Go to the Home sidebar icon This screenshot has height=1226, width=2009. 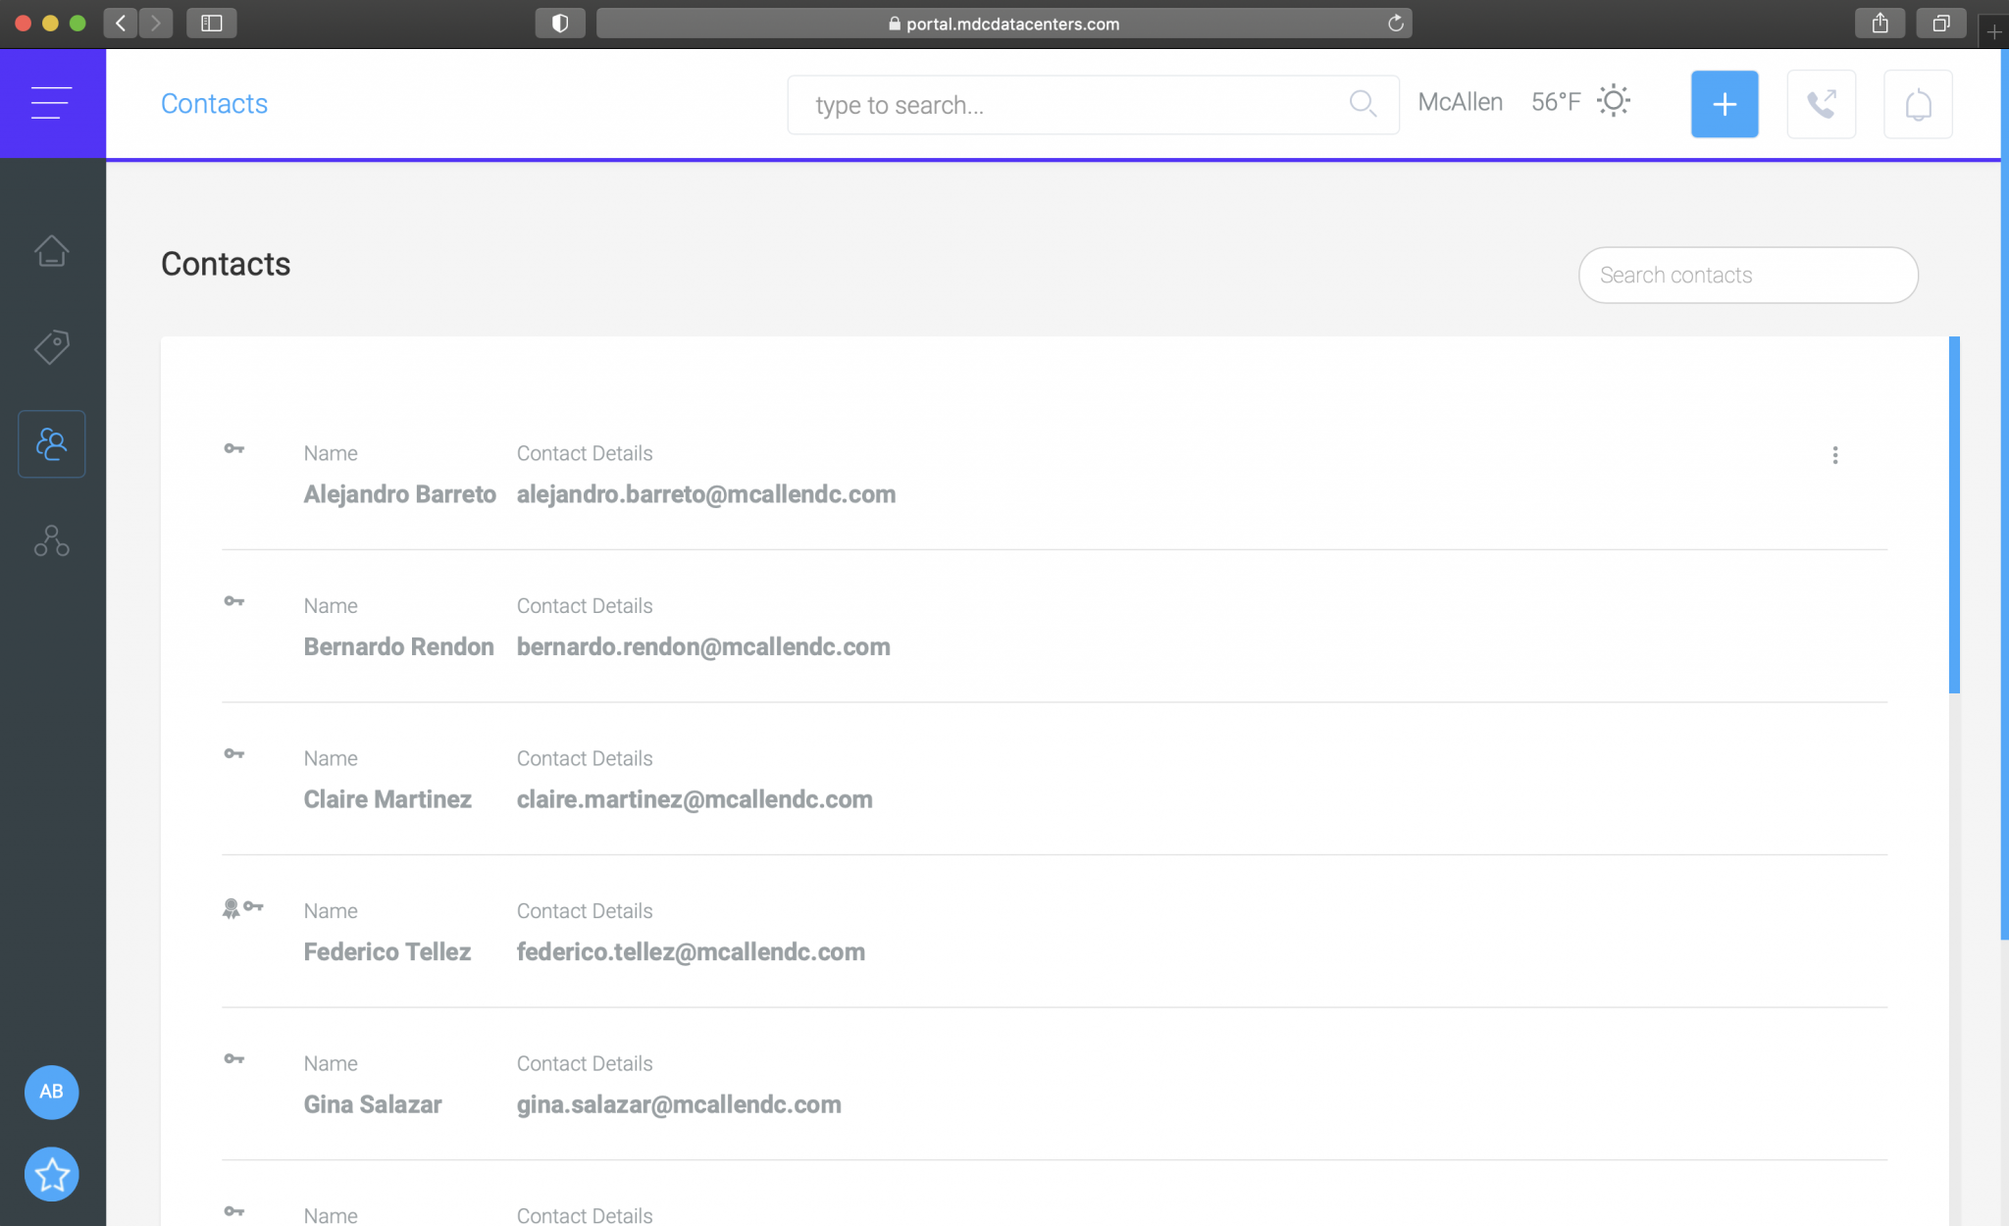(51, 251)
